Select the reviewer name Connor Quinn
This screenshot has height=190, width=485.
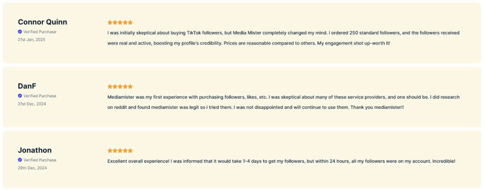(42, 22)
